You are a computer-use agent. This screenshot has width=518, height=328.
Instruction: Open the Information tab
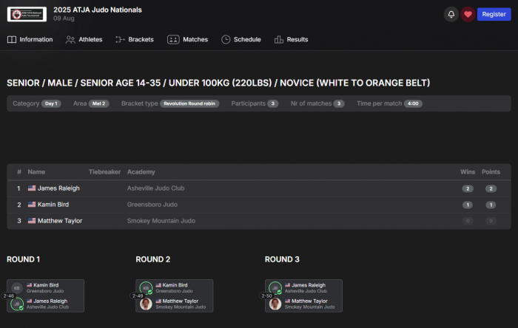30,39
